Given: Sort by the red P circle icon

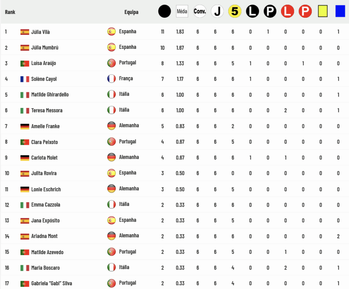Looking at the screenshot, I should click(305, 11).
